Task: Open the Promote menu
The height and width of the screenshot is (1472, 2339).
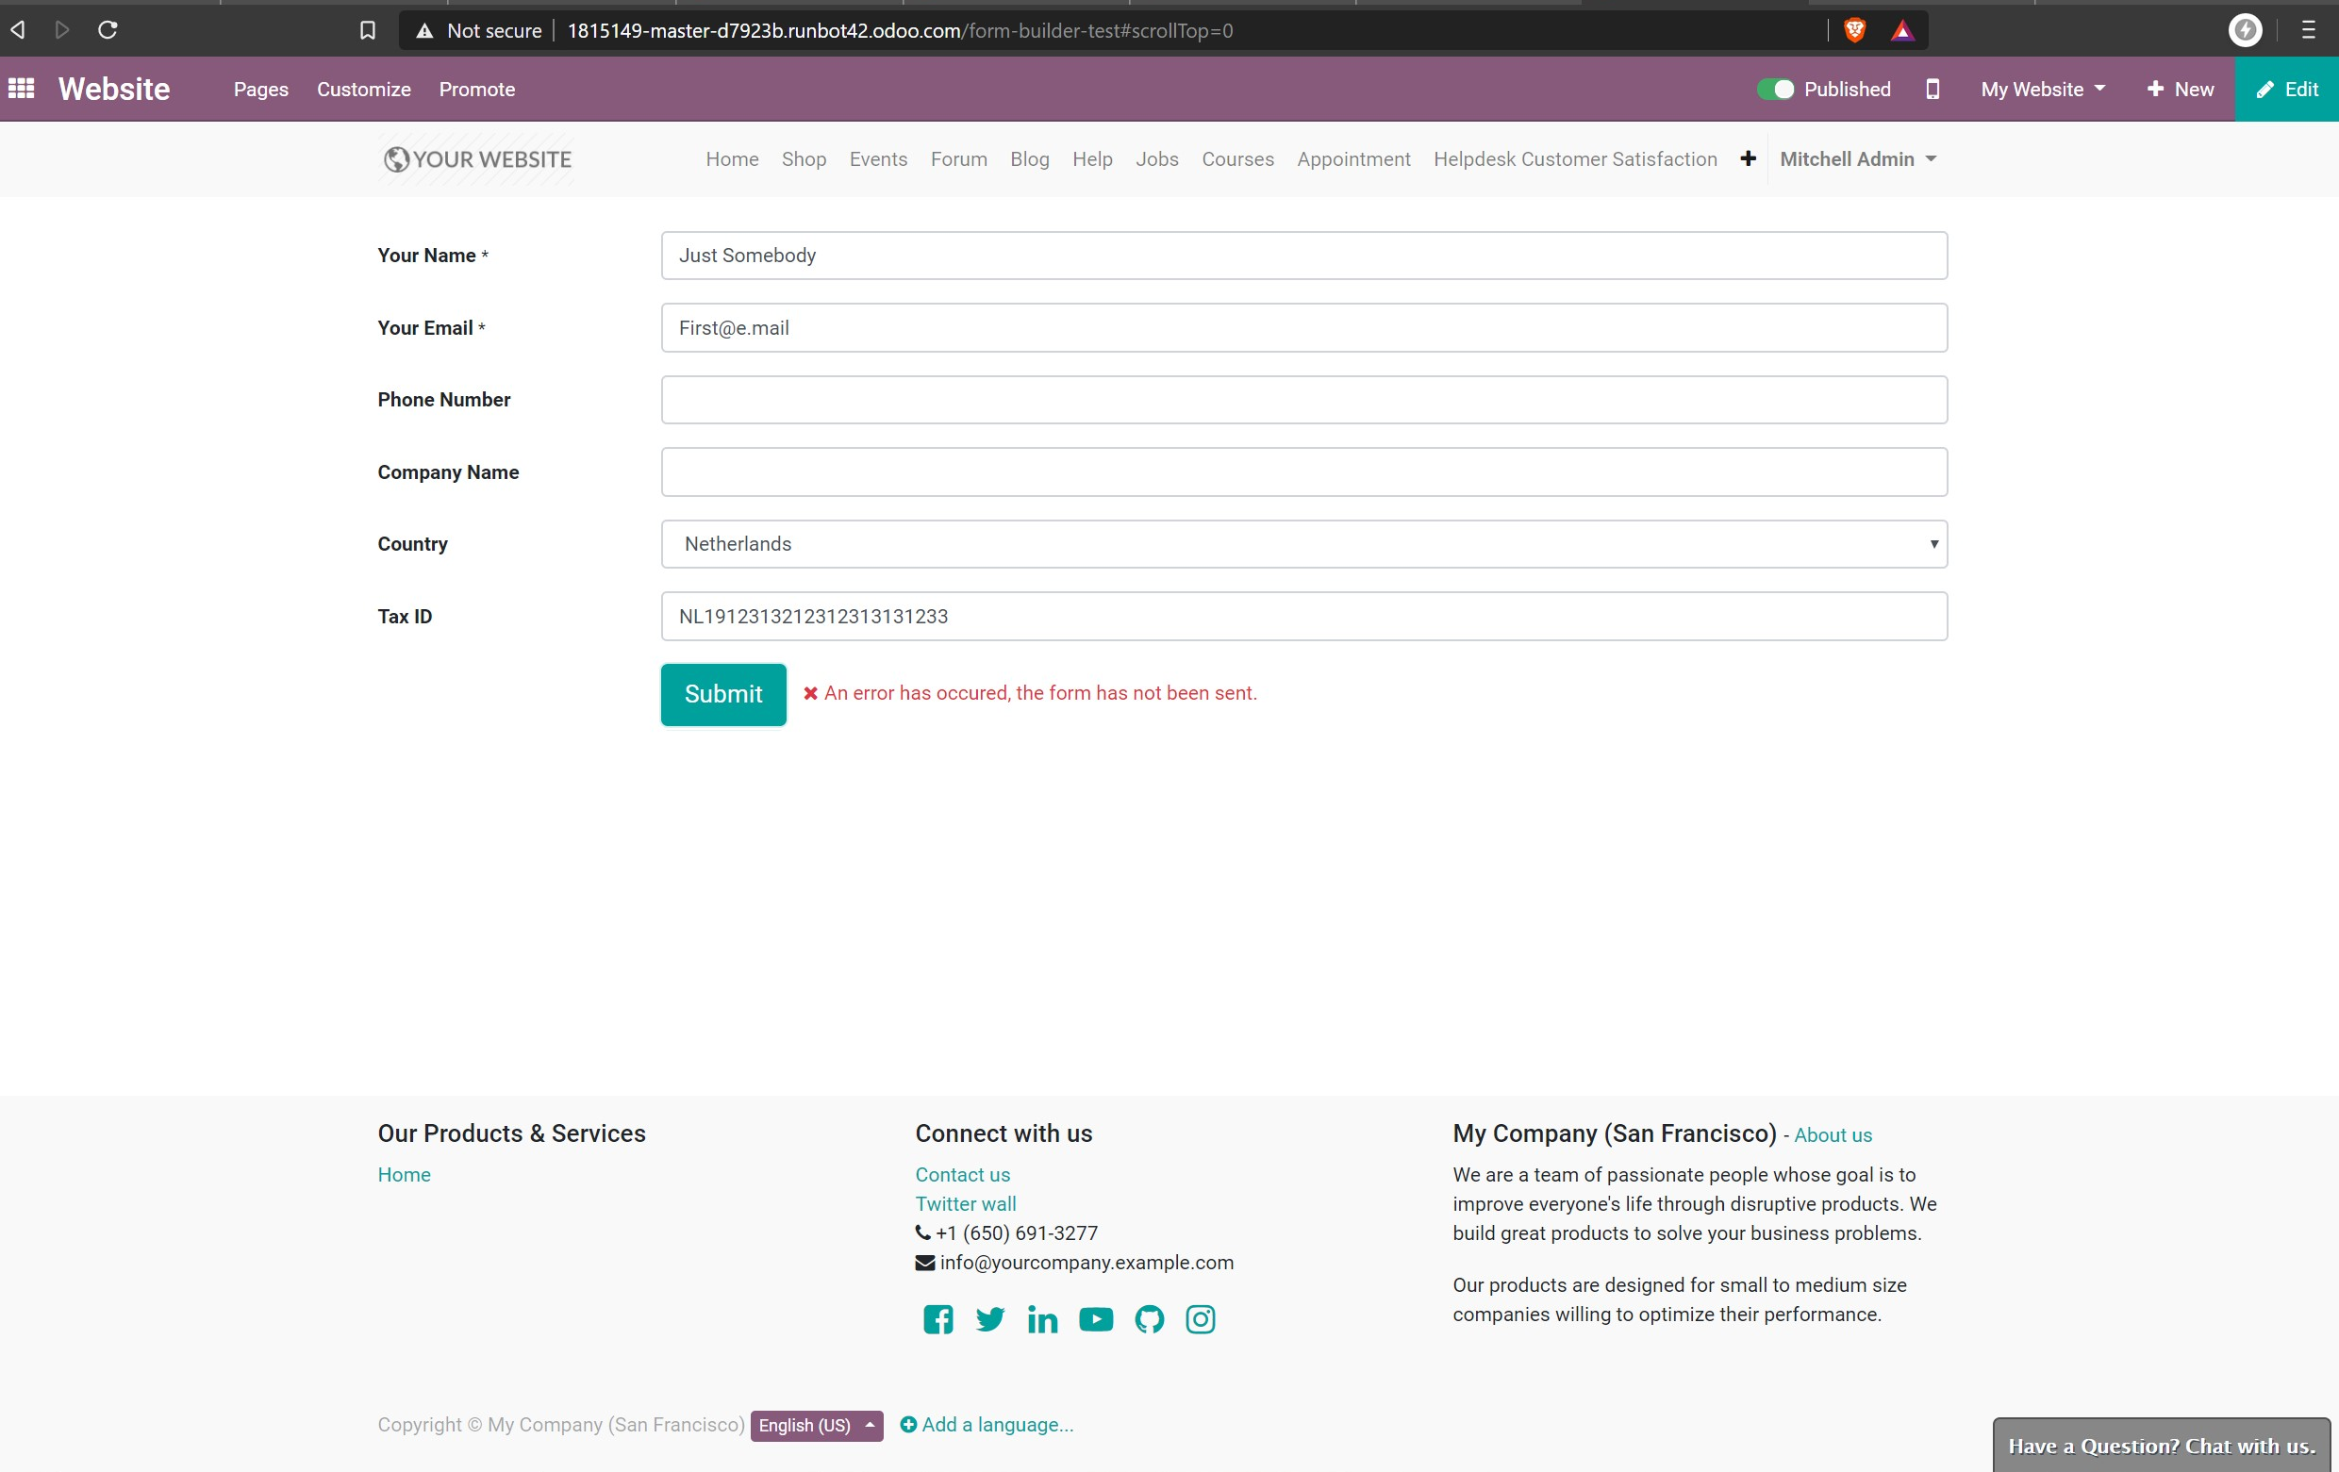Action: coord(477,89)
